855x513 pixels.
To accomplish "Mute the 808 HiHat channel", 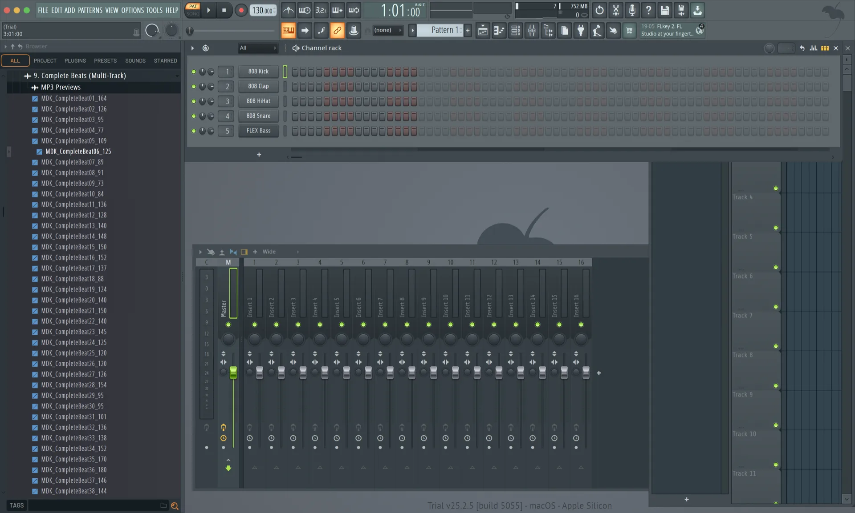I will [194, 101].
